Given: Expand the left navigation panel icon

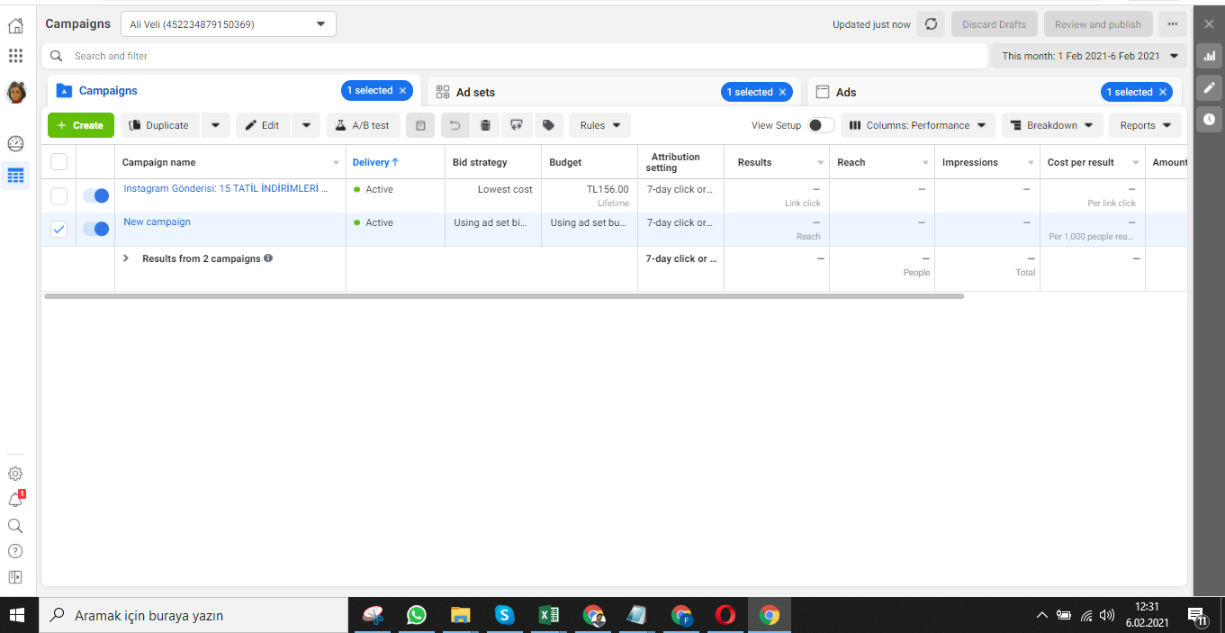Looking at the screenshot, I should point(15,577).
